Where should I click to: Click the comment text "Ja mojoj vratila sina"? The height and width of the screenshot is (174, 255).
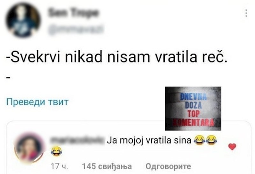(x=149, y=141)
